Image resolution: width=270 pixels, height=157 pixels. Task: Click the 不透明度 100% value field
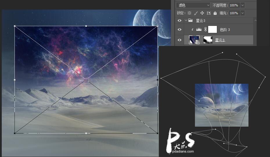[x=234, y=5]
